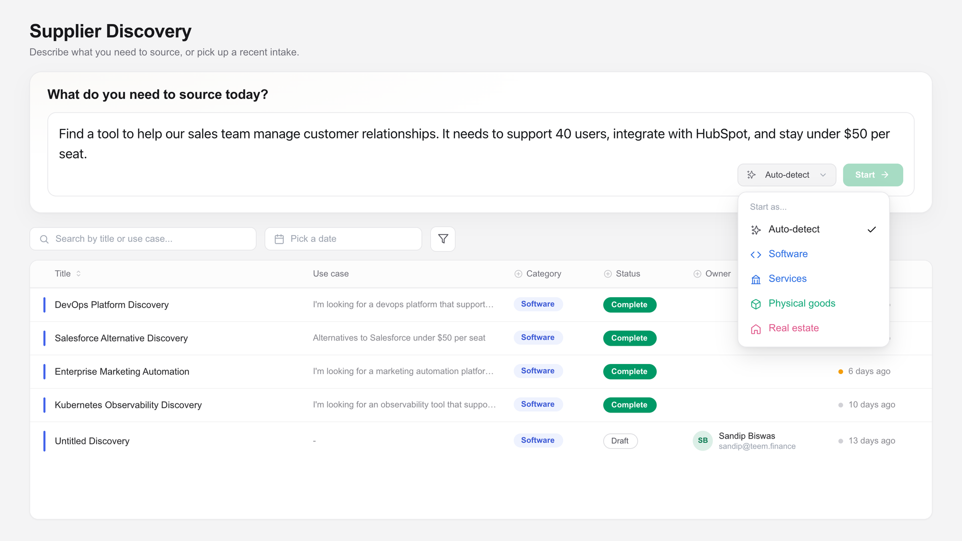Click Draft badge in Untitled Discovery row

(620, 441)
